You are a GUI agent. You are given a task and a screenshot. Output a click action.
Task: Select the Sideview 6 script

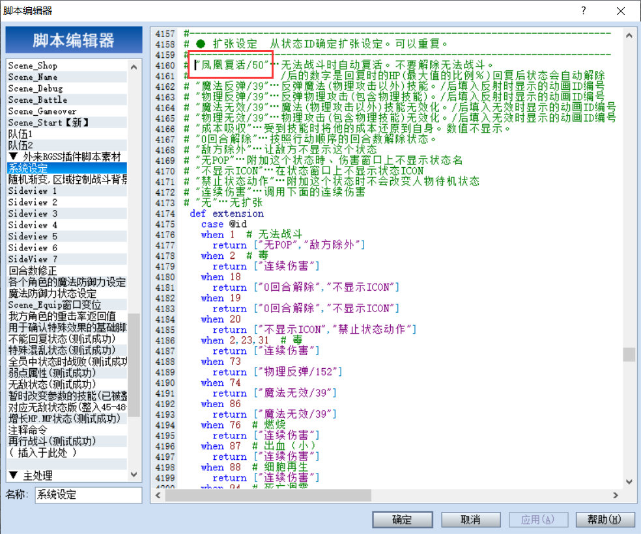(67, 248)
